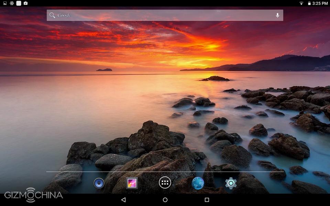The height and width of the screenshot is (206, 330).
Task: Tap the snowflake notification icon
Action: click(12, 3)
